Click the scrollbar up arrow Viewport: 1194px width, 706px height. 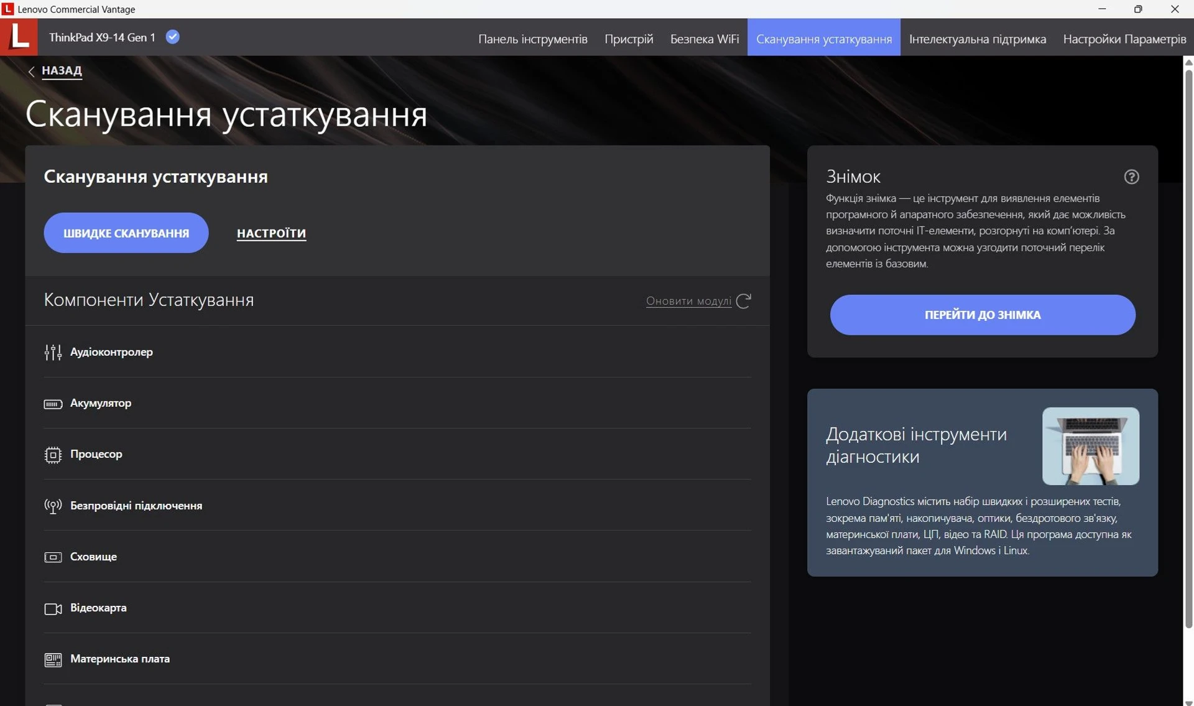(1188, 62)
